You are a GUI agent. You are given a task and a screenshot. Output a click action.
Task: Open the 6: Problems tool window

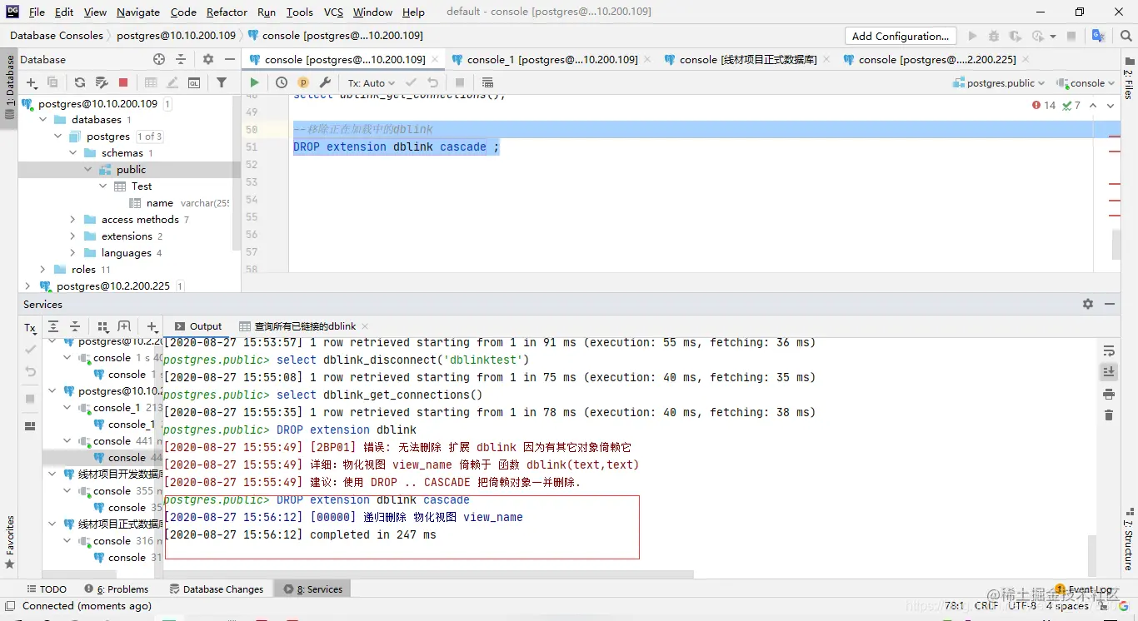pyautogui.click(x=116, y=589)
